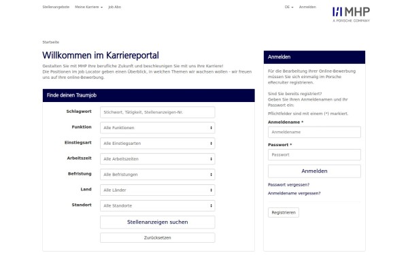Open the Stellenangebote menu item
The height and width of the screenshot is (255, 408).
(56, 7)
